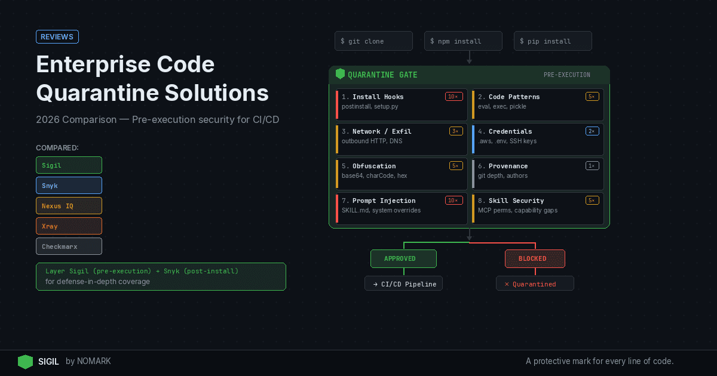
Task: Click the 10× badge on Prompt Injection
Action: (x=454, y=200)
